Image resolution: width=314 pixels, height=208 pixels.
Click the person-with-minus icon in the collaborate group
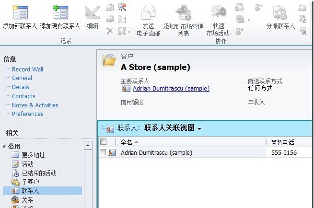259,7
